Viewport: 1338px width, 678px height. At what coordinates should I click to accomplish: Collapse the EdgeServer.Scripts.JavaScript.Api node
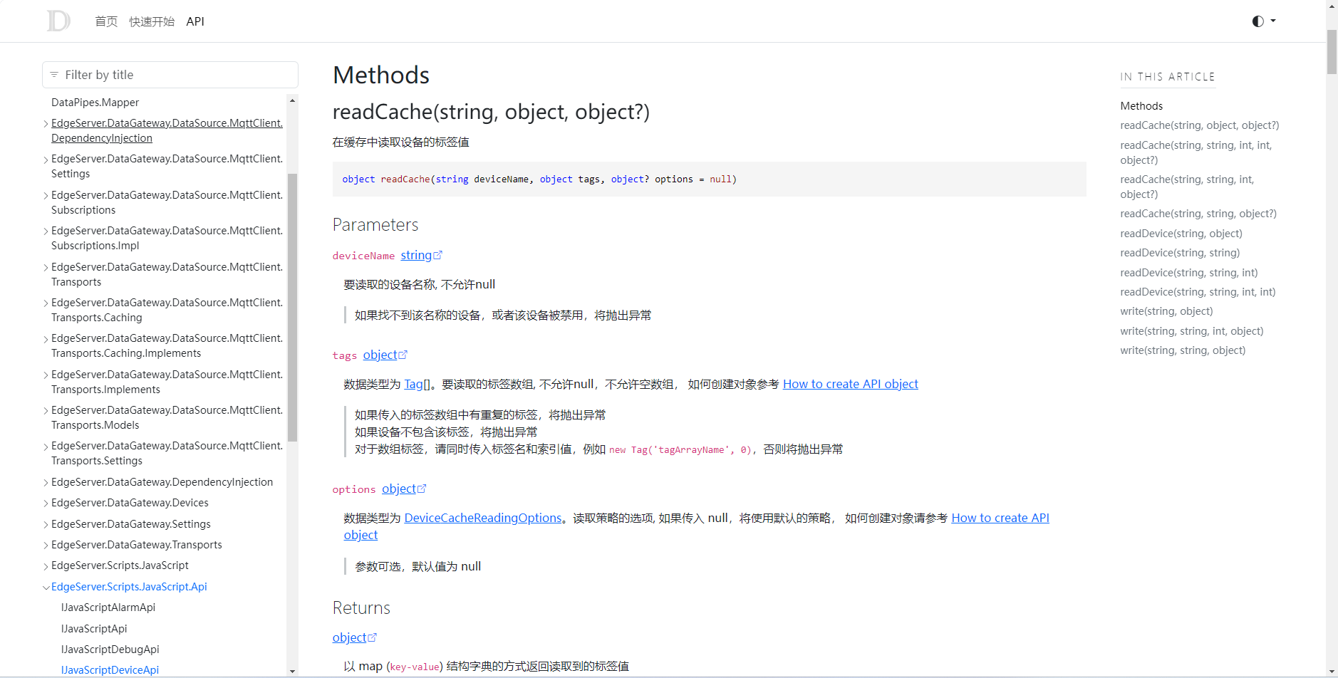coord(46,588)
